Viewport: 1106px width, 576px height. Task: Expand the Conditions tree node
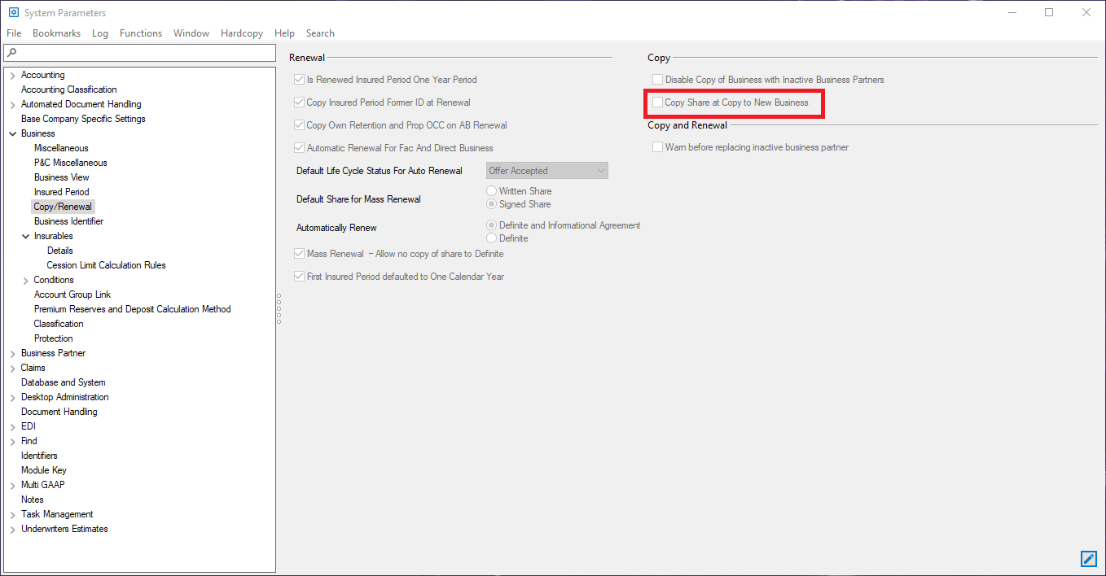pyautogui.click(x=25, y=281)
